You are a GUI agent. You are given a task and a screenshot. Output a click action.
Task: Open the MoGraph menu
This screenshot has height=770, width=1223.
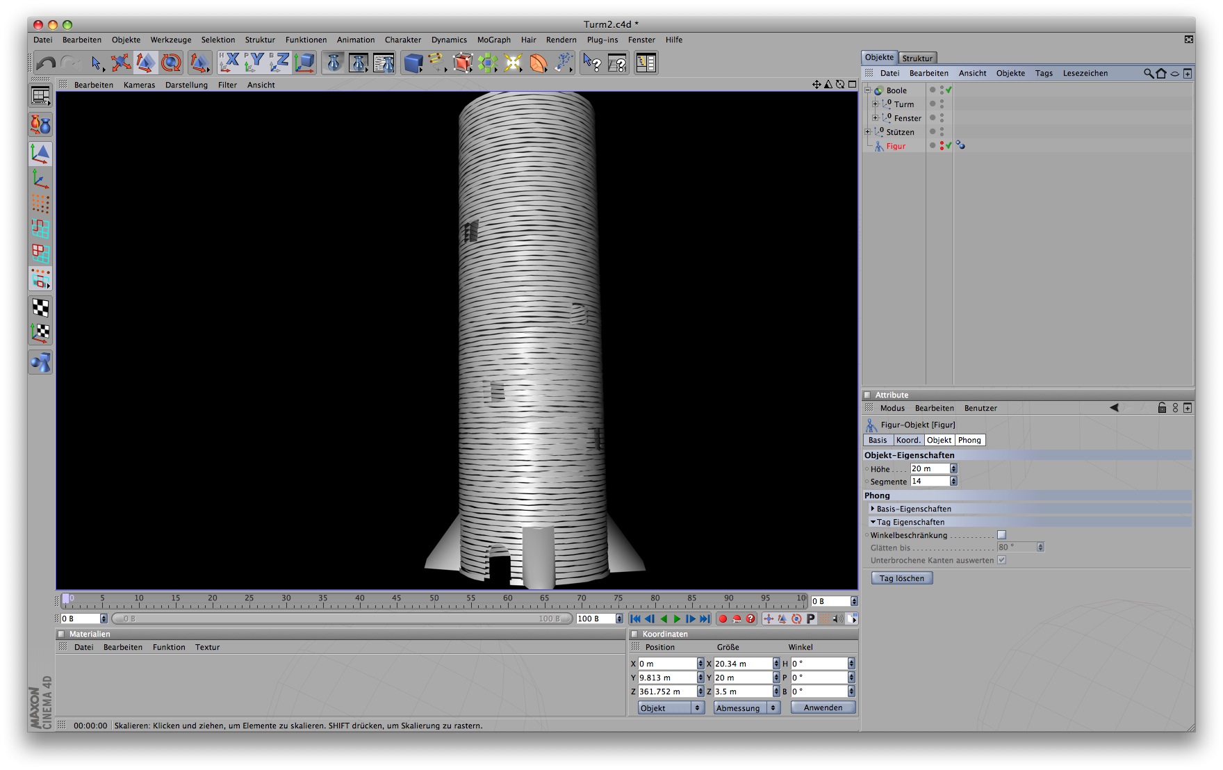[x=493, y=40]
